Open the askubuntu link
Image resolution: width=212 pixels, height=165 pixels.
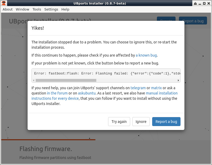[87, 93]
